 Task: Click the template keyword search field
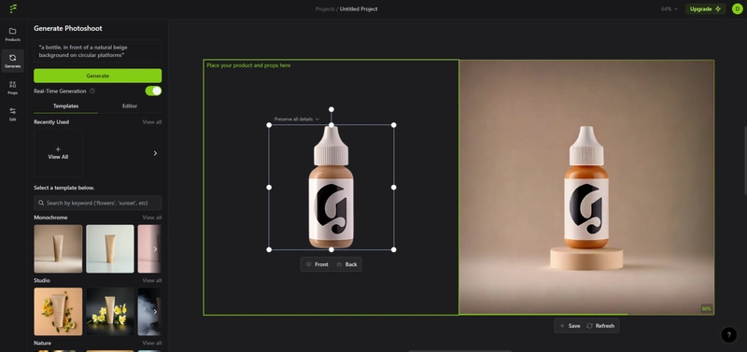pyautogui.click(x=98, y=203)
